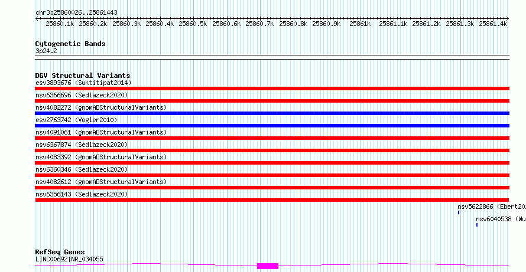Image resolution: width=526 pixels, height=272 pixels.
Task: Click the 25860.3k ruler tick label
Action: [x=126, y=24]
